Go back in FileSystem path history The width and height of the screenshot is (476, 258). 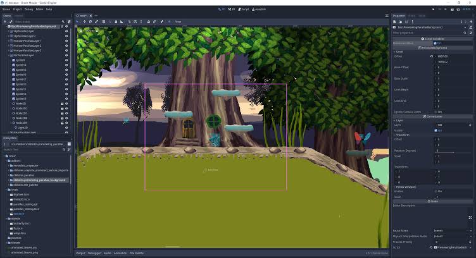[x=4, y=144]
